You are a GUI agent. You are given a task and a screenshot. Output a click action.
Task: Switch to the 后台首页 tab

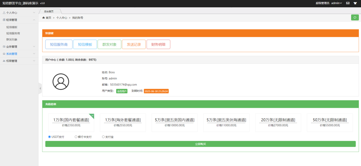point(49,12)
